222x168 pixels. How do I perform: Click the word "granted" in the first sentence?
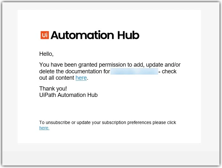[88, 65]
